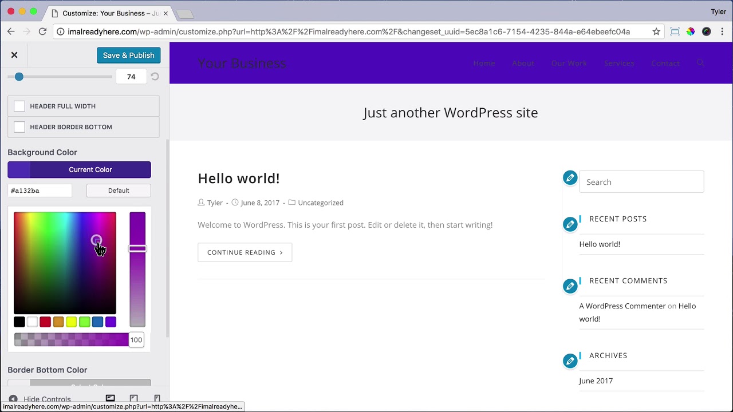Click the Continue Reading button
Image resolution: width=733 pixels, height=412 pixels.
tap(245, 252)
